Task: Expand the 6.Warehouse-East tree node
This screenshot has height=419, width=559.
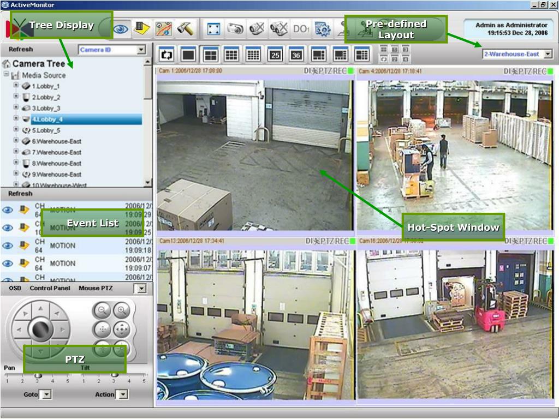Action: (16, 140)
